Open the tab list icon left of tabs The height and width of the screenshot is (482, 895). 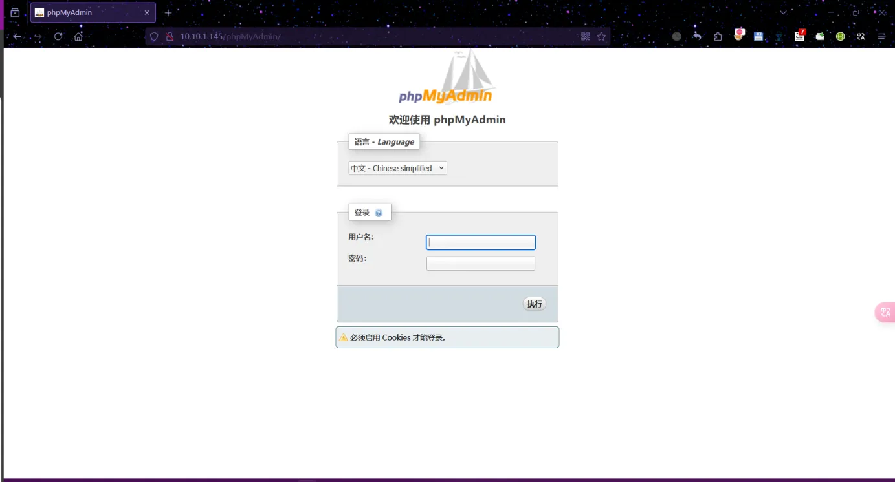[x=15, y=12]
